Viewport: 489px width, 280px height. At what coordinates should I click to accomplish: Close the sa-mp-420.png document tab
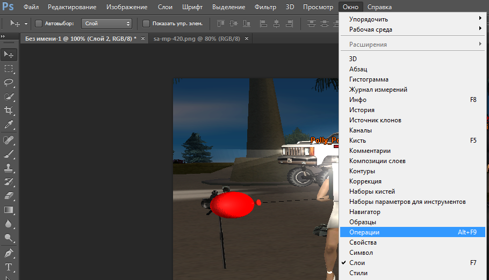coord(246,38)
